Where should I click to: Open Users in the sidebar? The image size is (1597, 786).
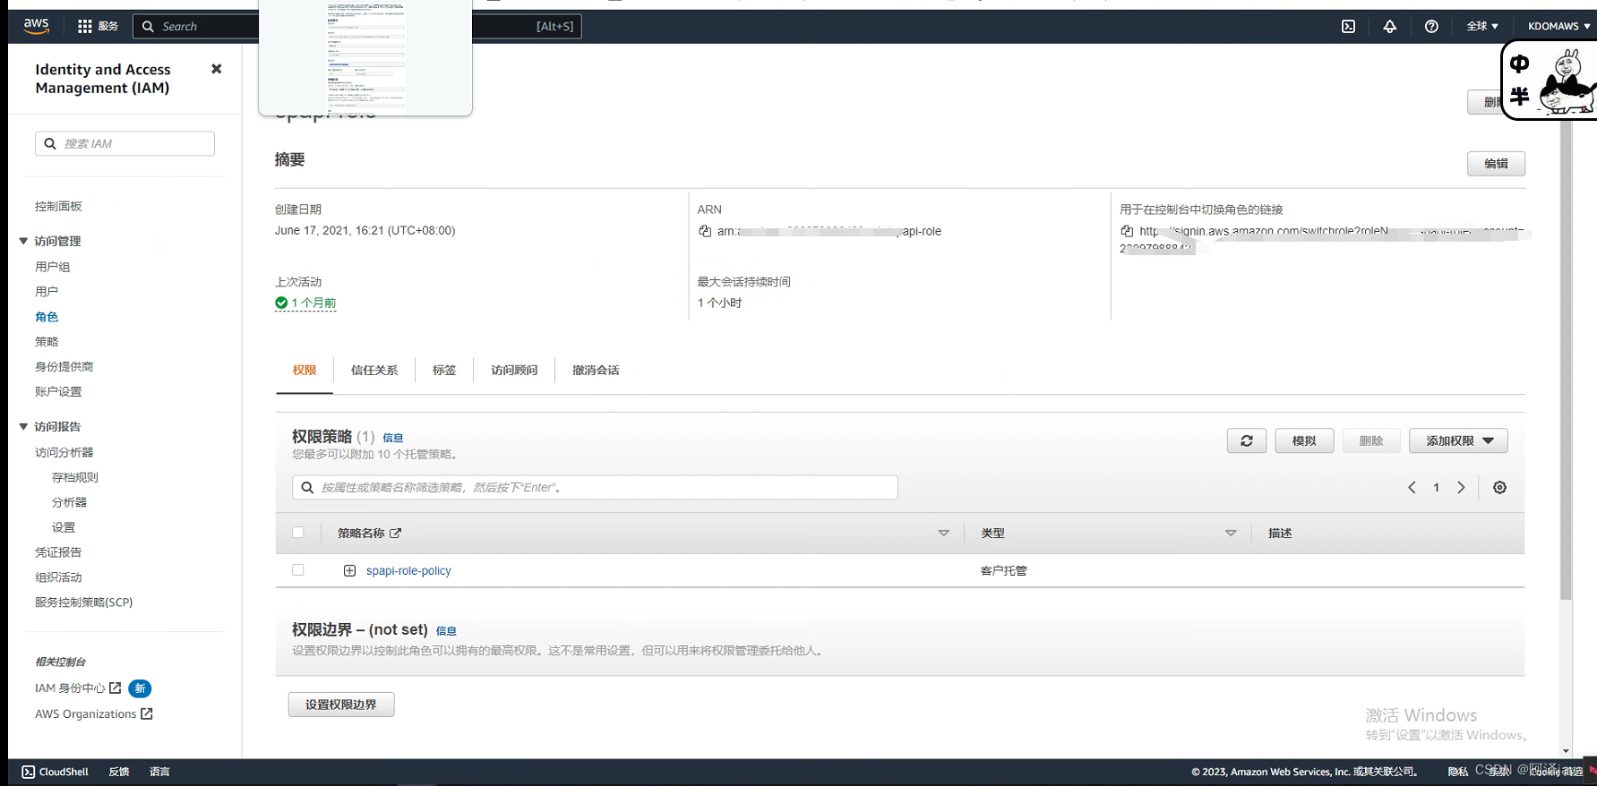point(47,292)
